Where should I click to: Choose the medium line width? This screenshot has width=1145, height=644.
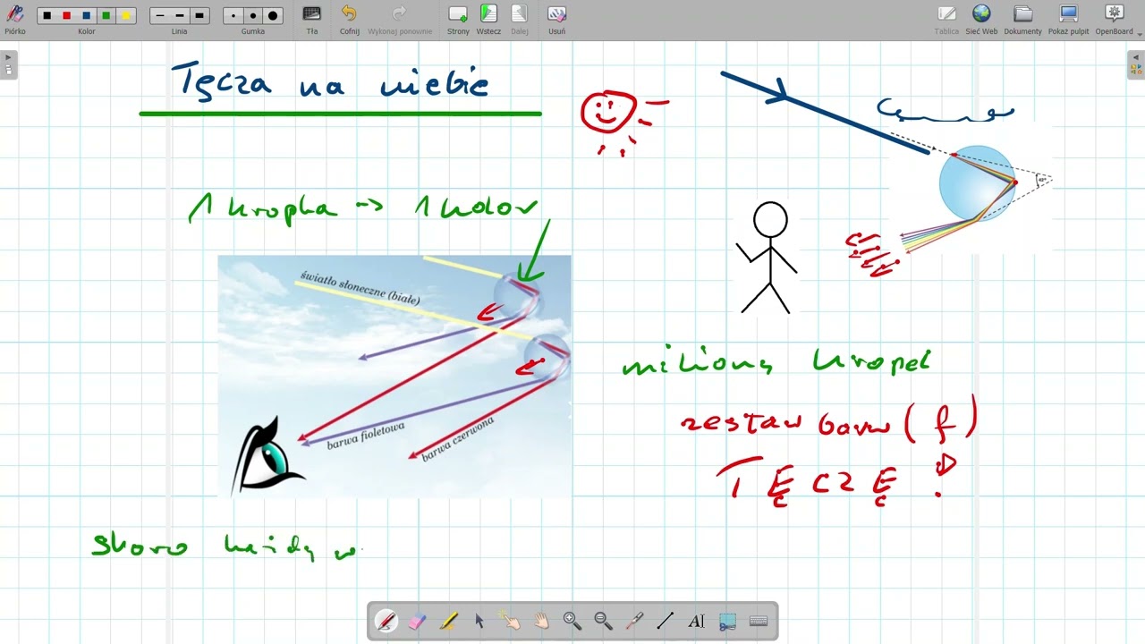tap(180, 15)
